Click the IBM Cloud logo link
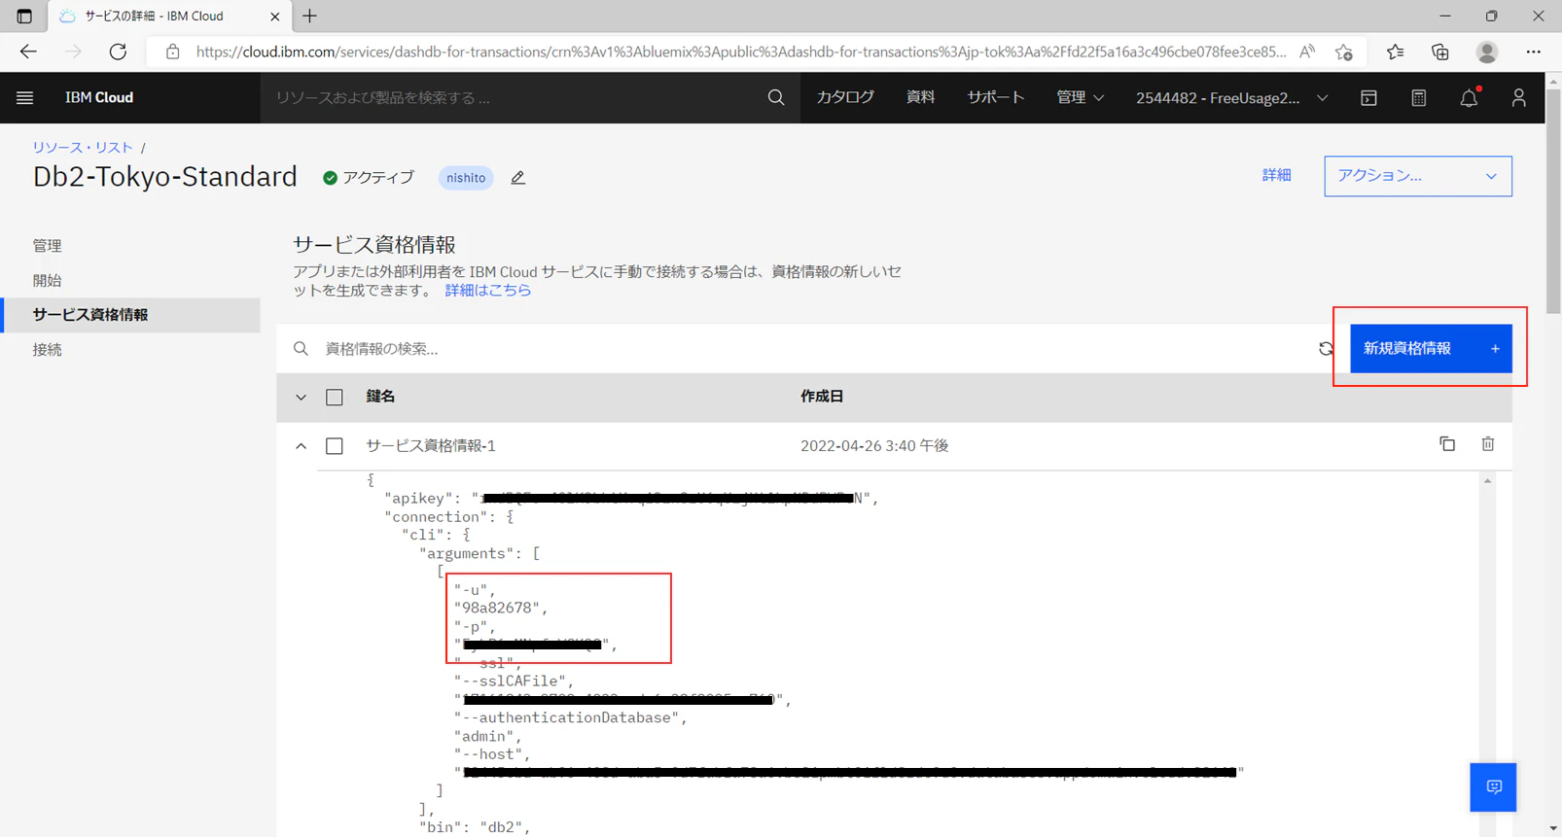Screen dimensions: 1562x837 coord(99,97)
